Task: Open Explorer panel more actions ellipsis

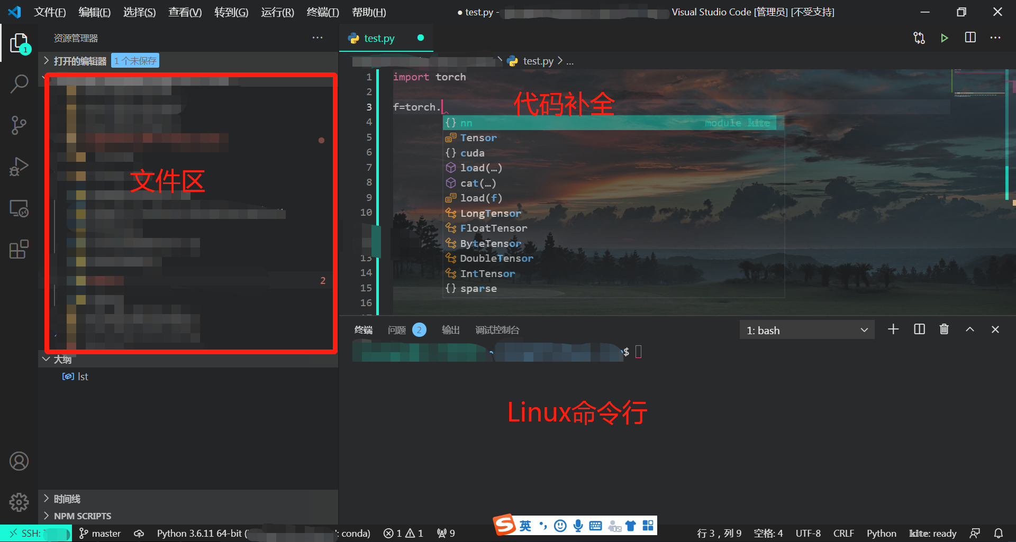Action: 317,38
